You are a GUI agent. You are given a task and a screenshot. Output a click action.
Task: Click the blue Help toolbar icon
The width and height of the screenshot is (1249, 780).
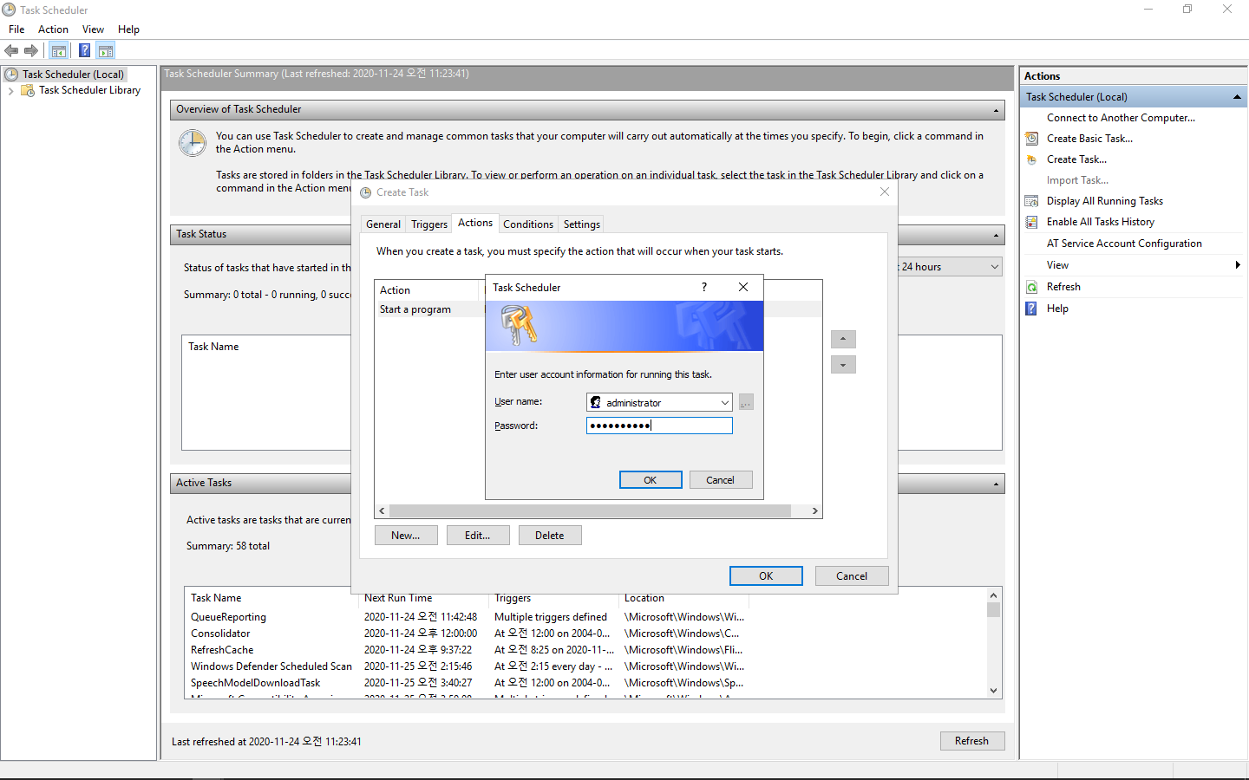[x=84, y=50]
